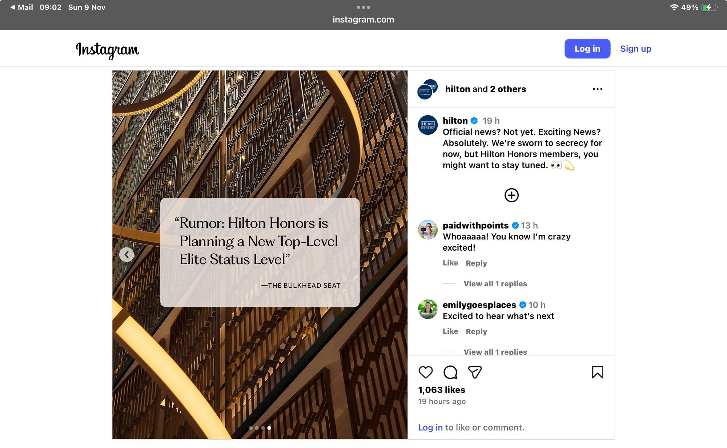Like the paidwithpoints comment

tap(450, 263)
